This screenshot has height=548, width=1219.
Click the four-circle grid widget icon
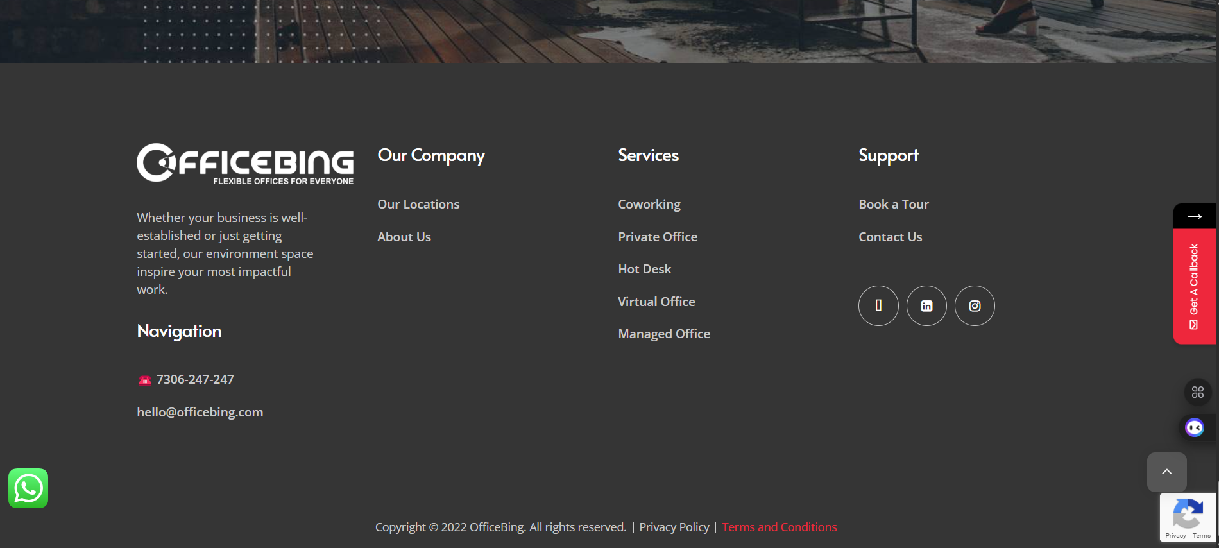coord(1197,392)
